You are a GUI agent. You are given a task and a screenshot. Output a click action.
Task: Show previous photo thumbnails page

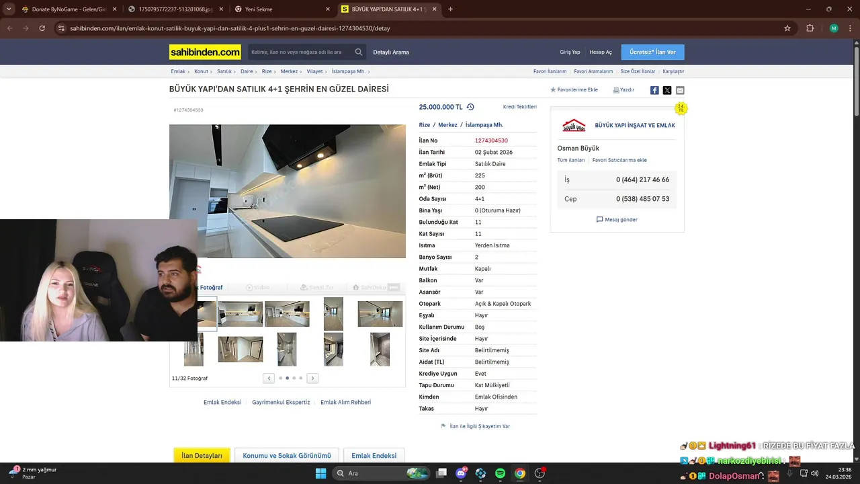point(269,378)
